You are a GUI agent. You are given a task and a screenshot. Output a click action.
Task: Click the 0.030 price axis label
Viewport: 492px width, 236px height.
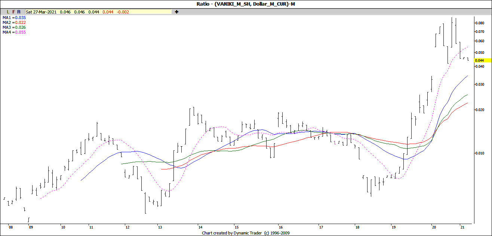point(480,85)
